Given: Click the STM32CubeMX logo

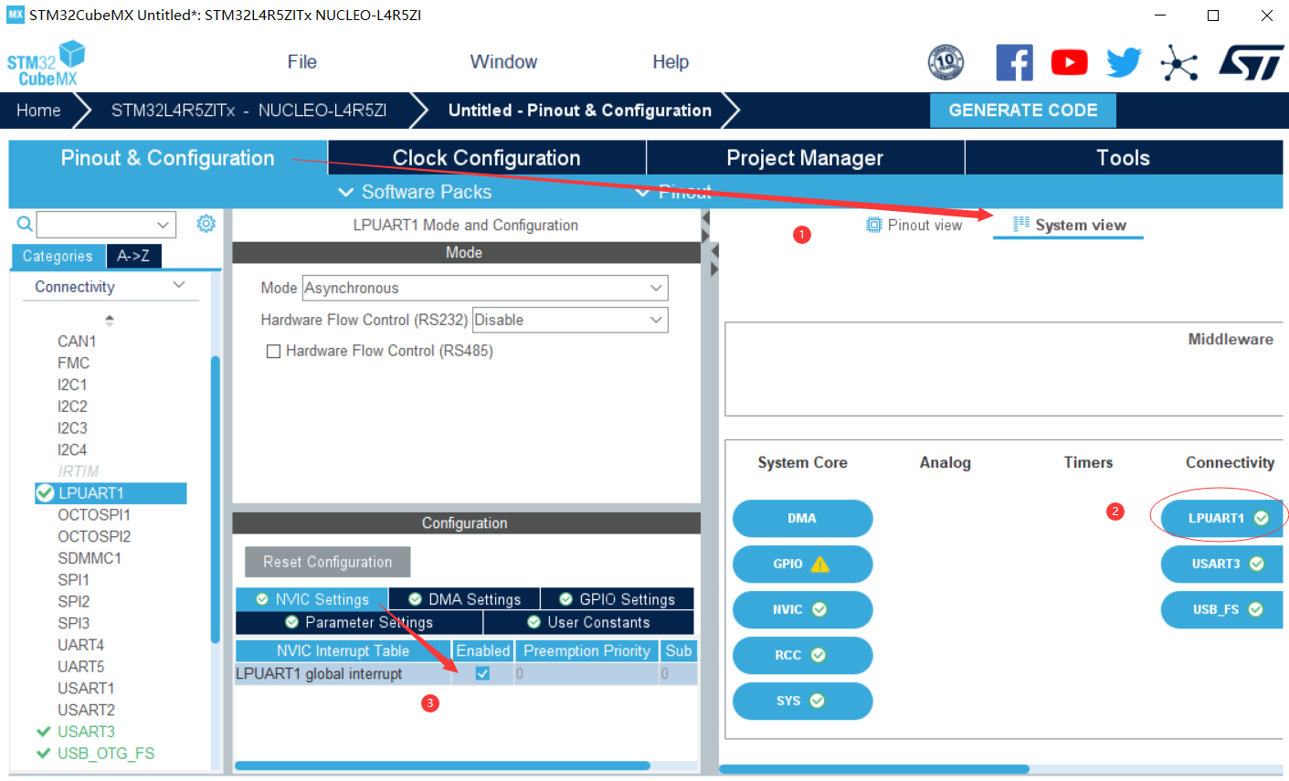Looking at the screenshot, I should [x=46, y=63].
